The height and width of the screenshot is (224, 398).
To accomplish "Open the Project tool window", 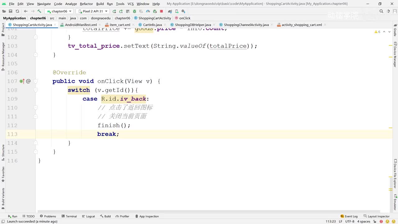I will (x=3, y=30).
